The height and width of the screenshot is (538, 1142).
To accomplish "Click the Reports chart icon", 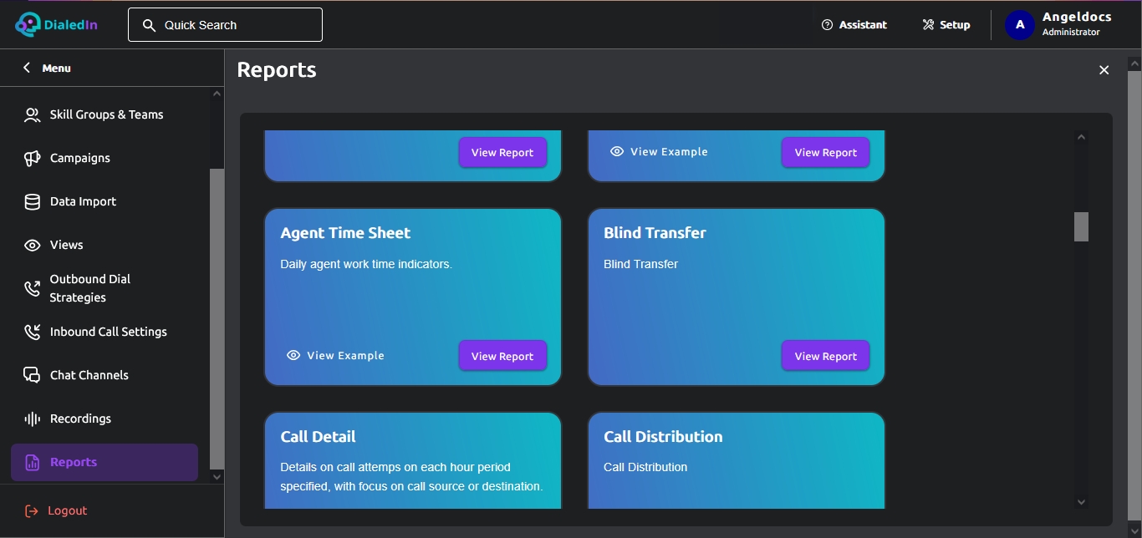I will coord(32,462).
